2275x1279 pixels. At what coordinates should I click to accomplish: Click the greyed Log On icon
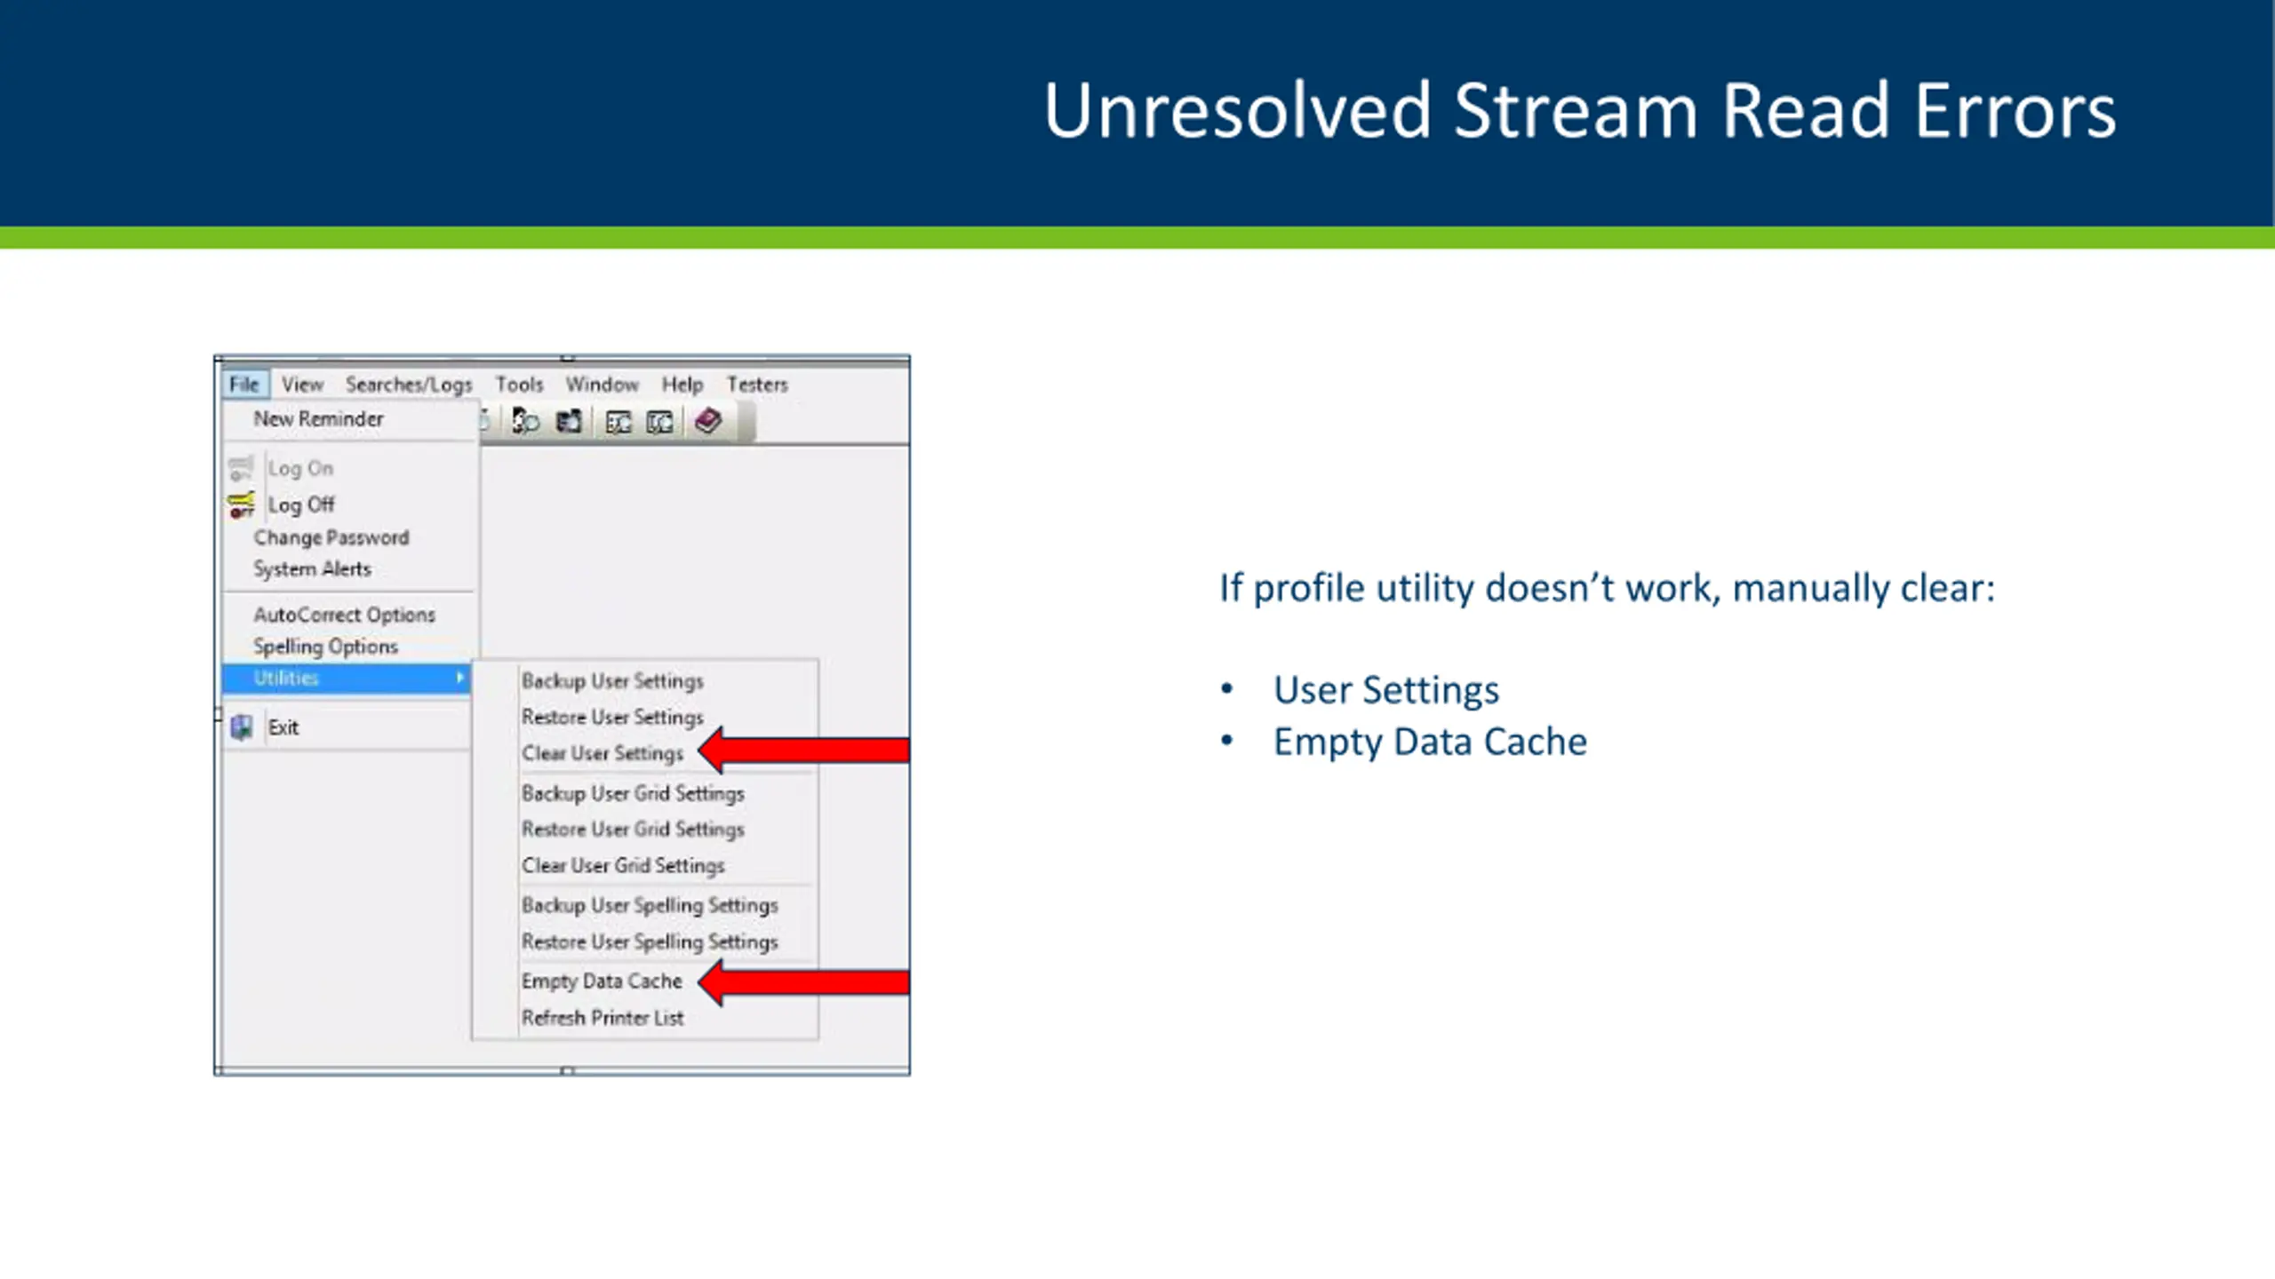[242, 467]
